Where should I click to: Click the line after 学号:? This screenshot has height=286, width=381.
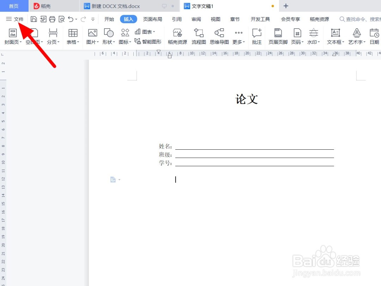point(254,163)
